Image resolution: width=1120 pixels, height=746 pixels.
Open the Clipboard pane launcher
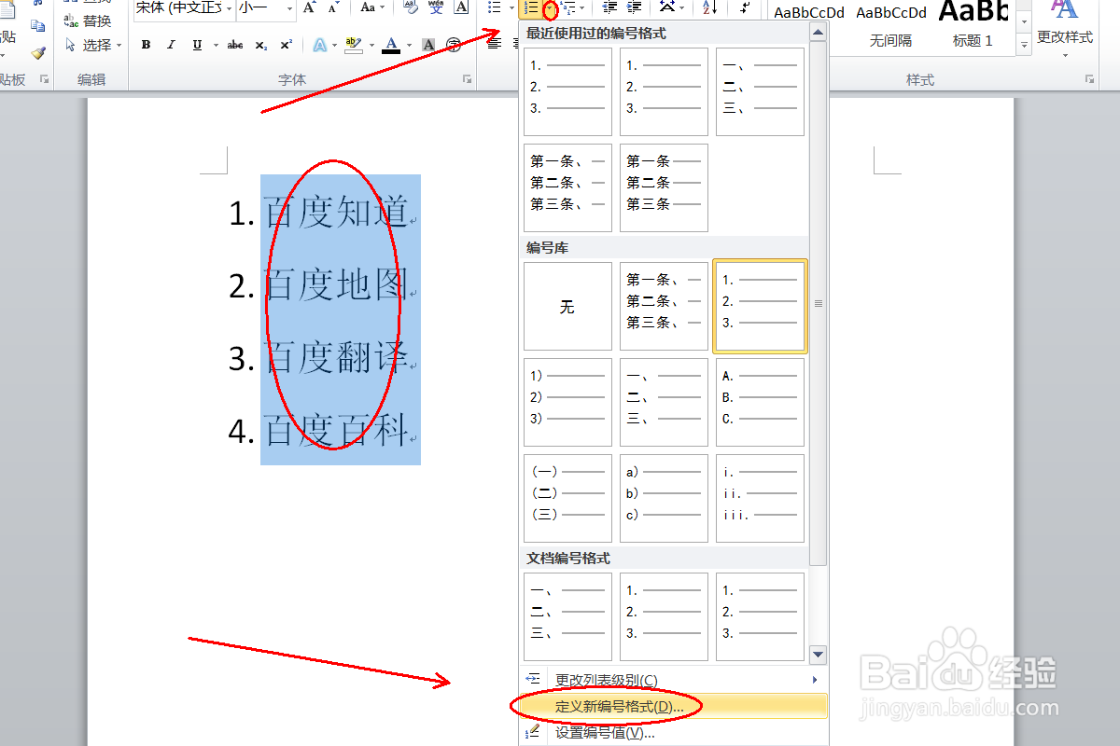click(44, 80)
